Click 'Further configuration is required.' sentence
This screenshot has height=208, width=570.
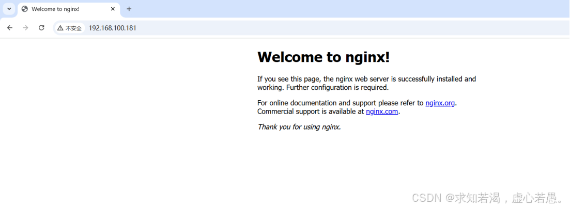click(x=337, y=87)
